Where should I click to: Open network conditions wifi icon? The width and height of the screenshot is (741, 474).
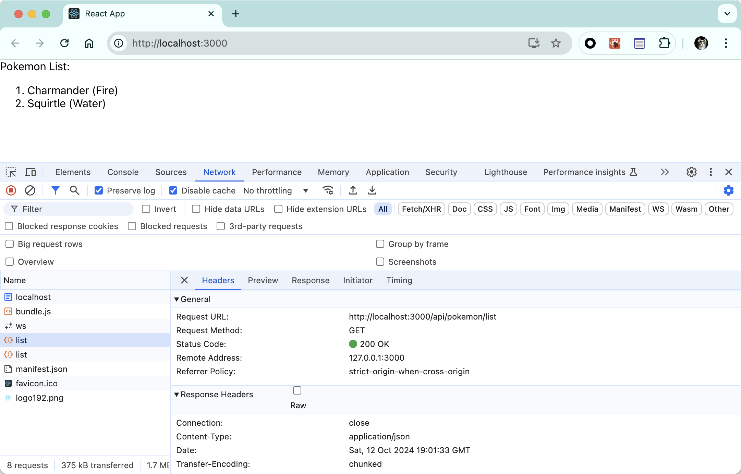point(328,190)
